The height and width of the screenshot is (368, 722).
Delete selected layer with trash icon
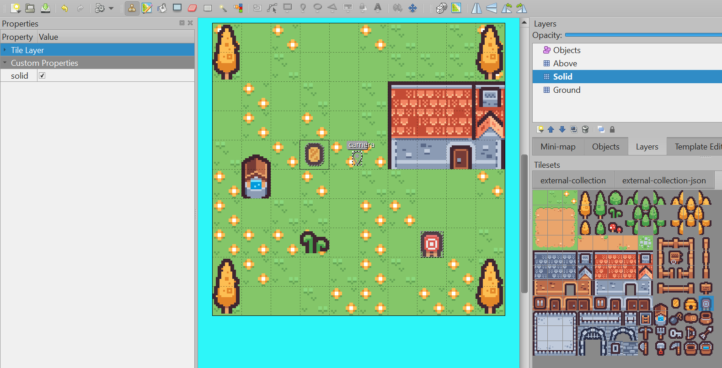[585, 129]
